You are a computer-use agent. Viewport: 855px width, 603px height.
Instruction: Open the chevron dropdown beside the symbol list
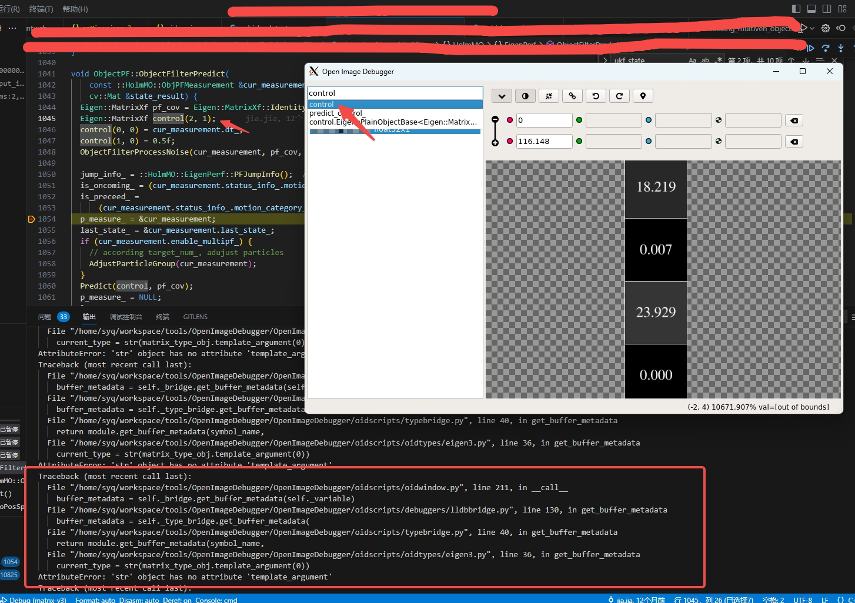(x=502, y=96)
